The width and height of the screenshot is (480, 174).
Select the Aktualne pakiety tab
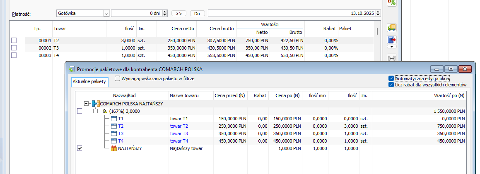click(x=90, y=82)
